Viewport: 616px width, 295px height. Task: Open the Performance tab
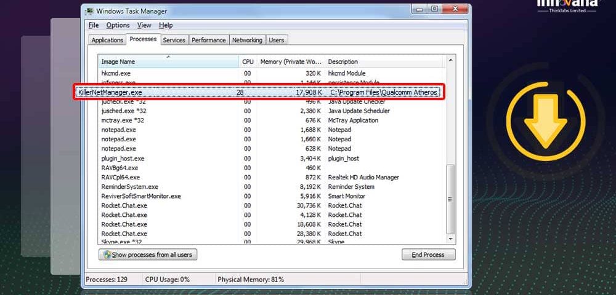click(x=209, y=40)
